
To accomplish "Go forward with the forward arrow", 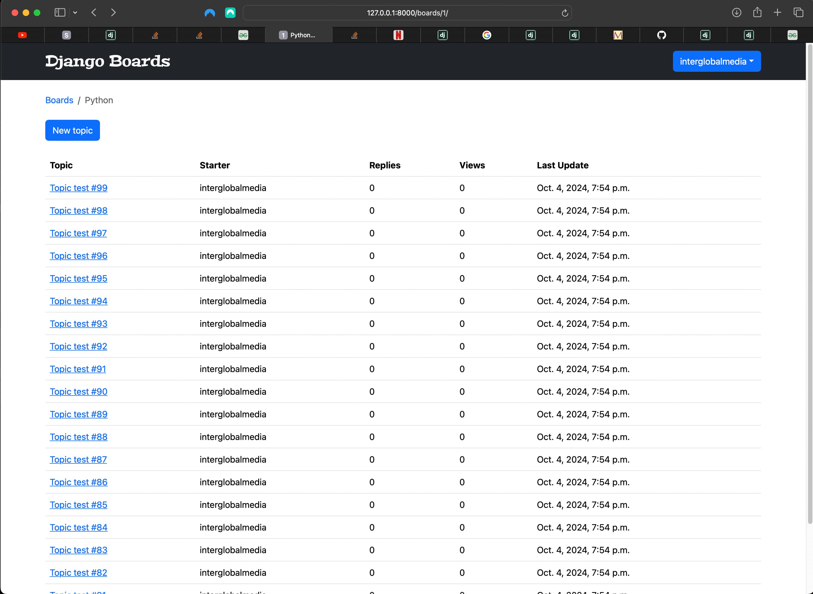I will click(113, 13).
